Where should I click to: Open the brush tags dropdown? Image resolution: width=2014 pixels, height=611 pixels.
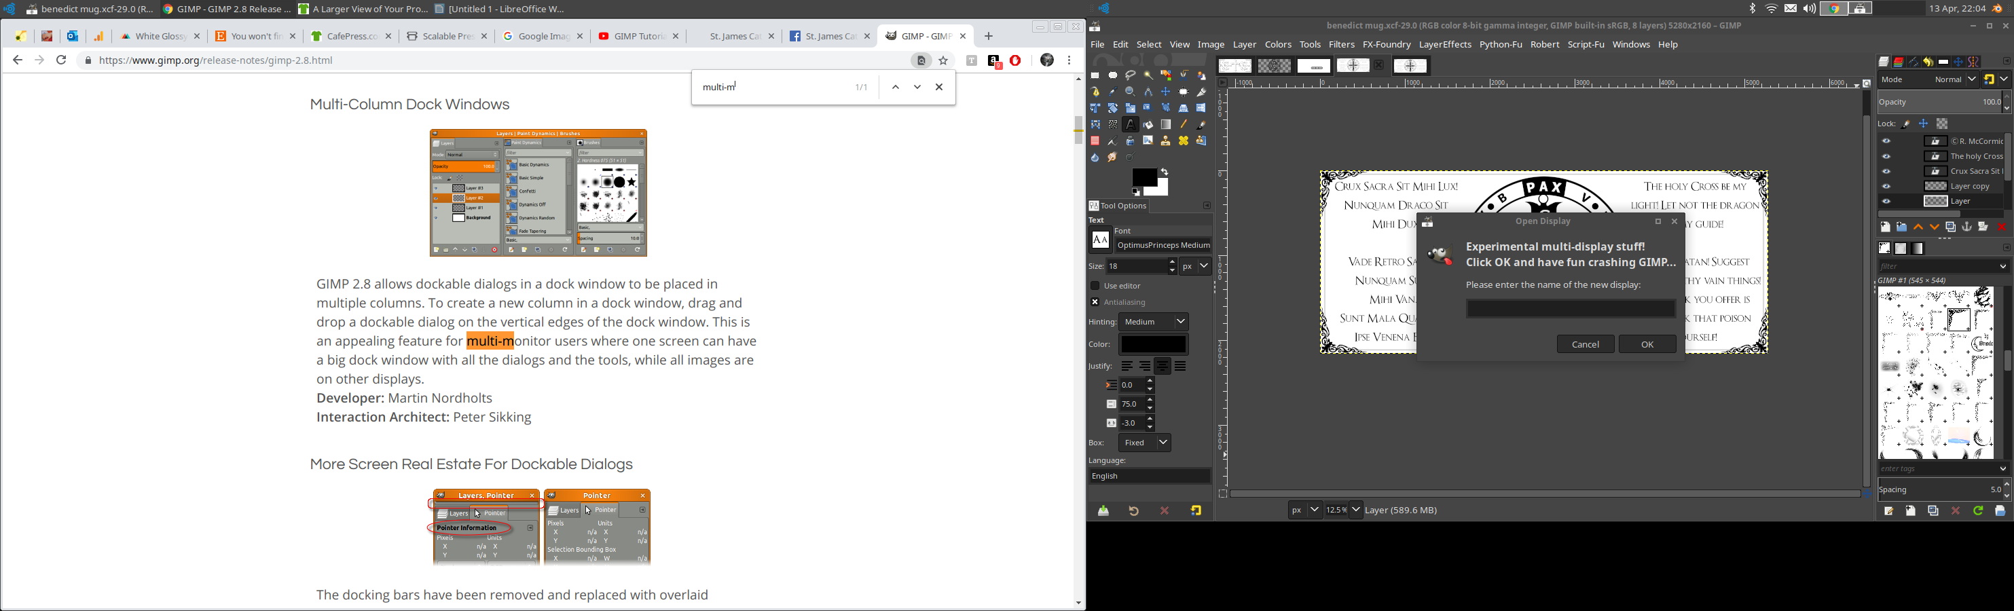click(2003, 469)
